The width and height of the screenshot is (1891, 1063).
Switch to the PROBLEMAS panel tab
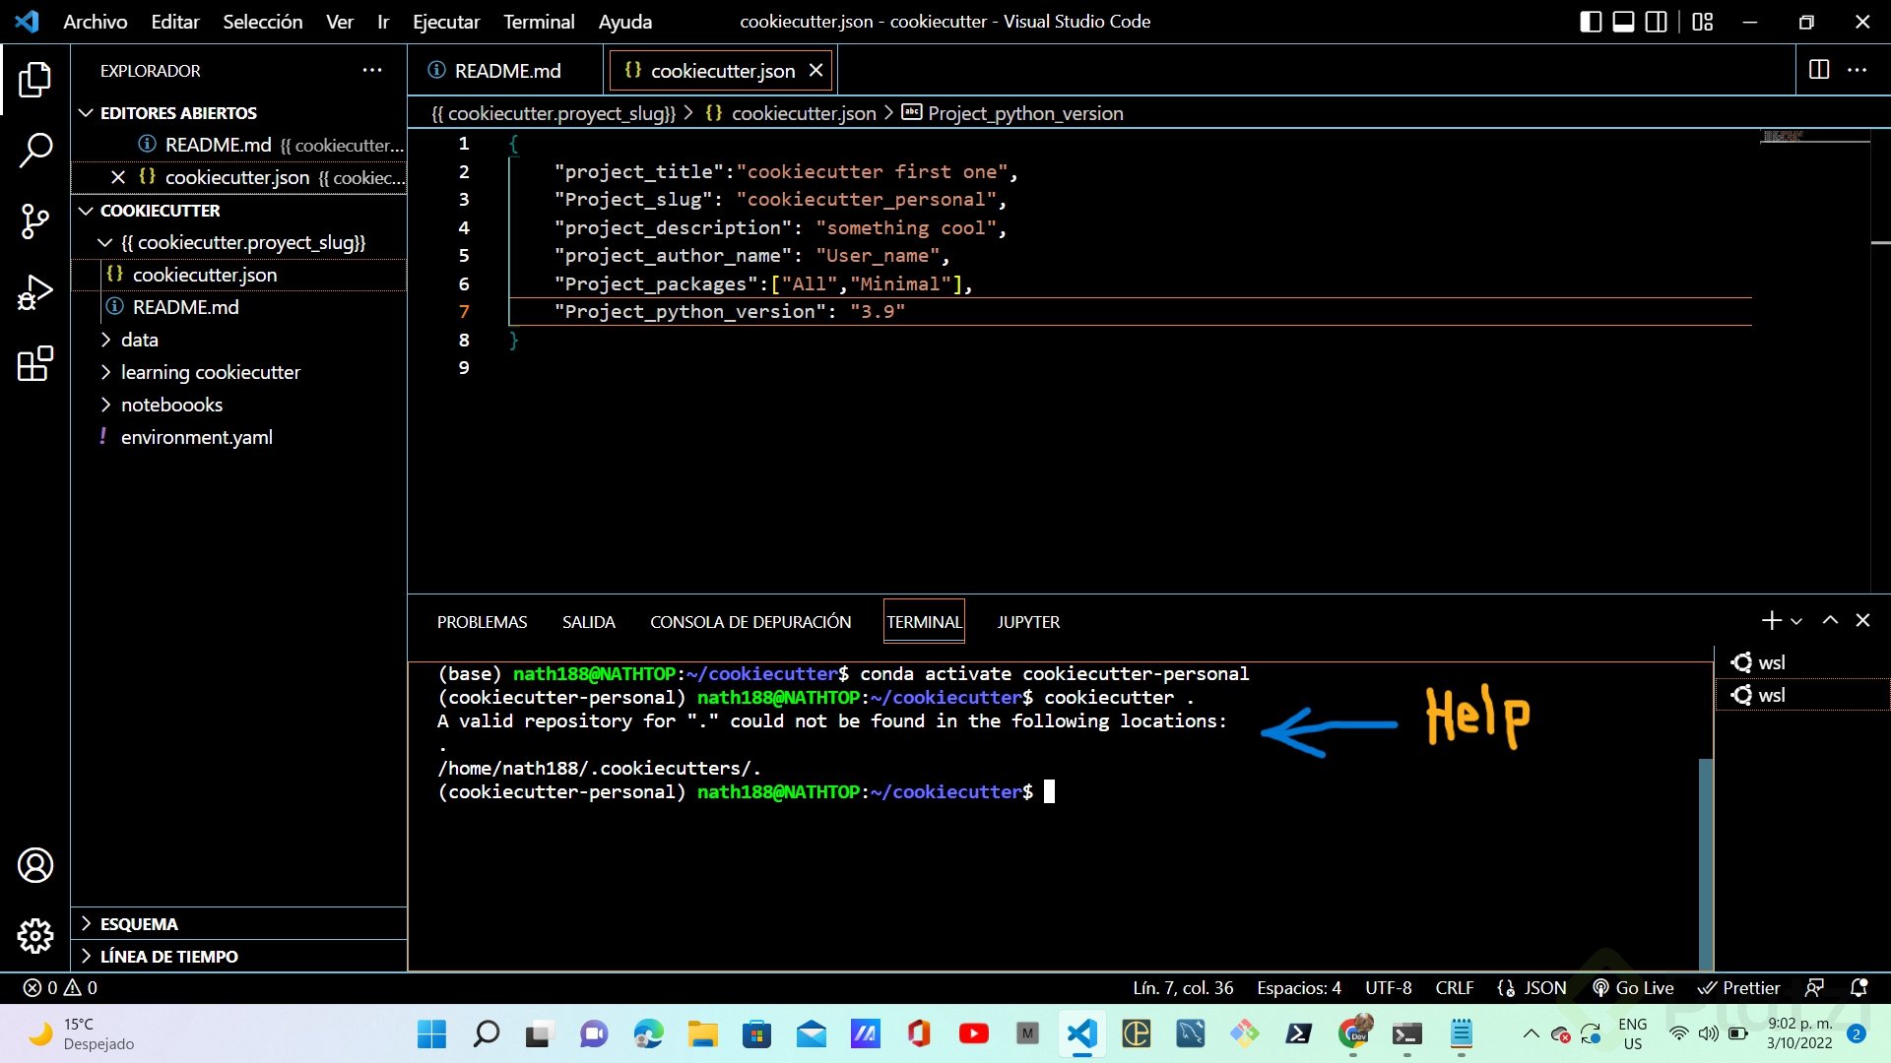[x=482, y=622]
